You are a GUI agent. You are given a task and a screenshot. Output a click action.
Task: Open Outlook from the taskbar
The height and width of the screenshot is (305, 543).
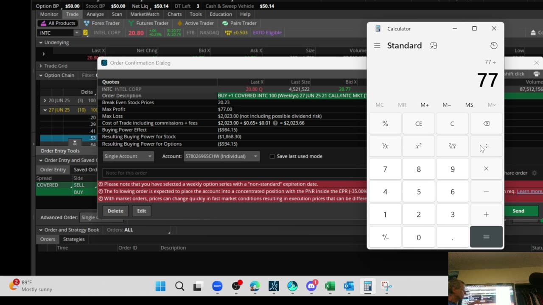[x=349, y=286]
